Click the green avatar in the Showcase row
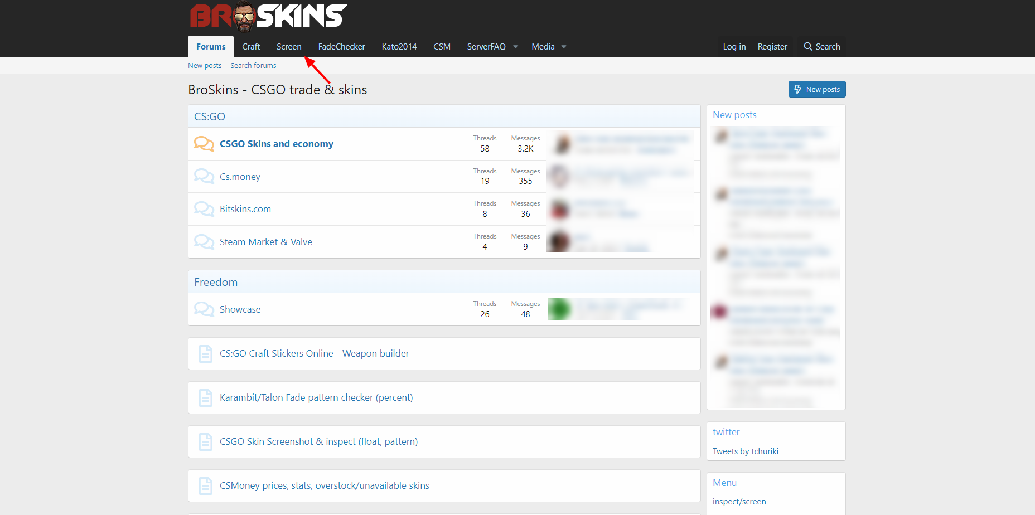 (x=559, y=309)
